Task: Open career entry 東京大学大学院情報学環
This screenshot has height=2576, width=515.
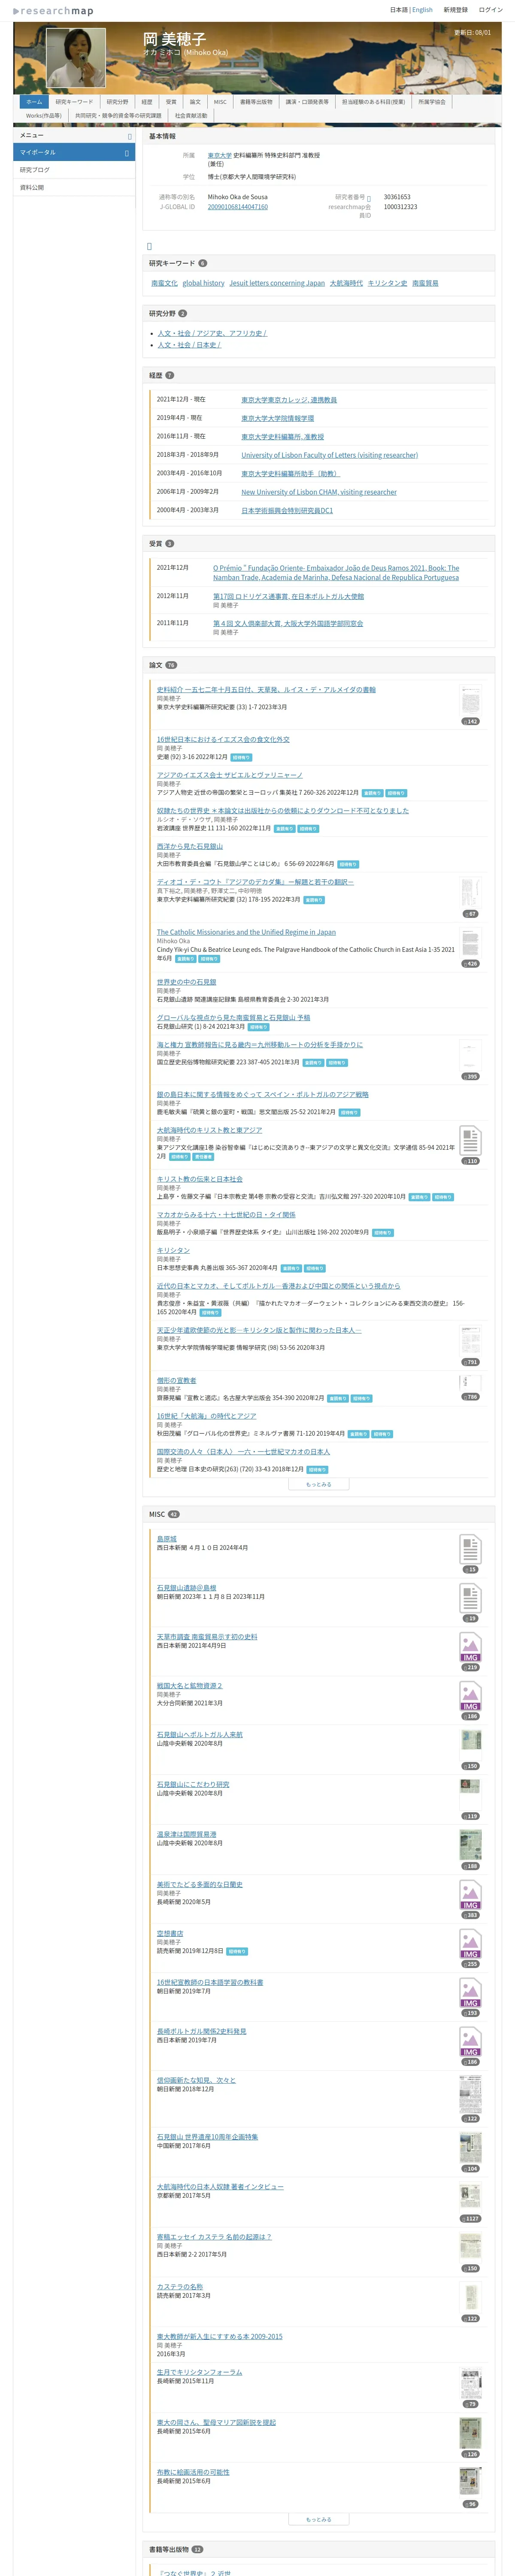Action: coord(277,418)
